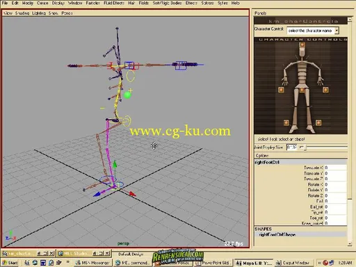The width and height of the screenshot is (356, 267).
Task: Open the viewport Show menu
Action: [x=53, y=13]
